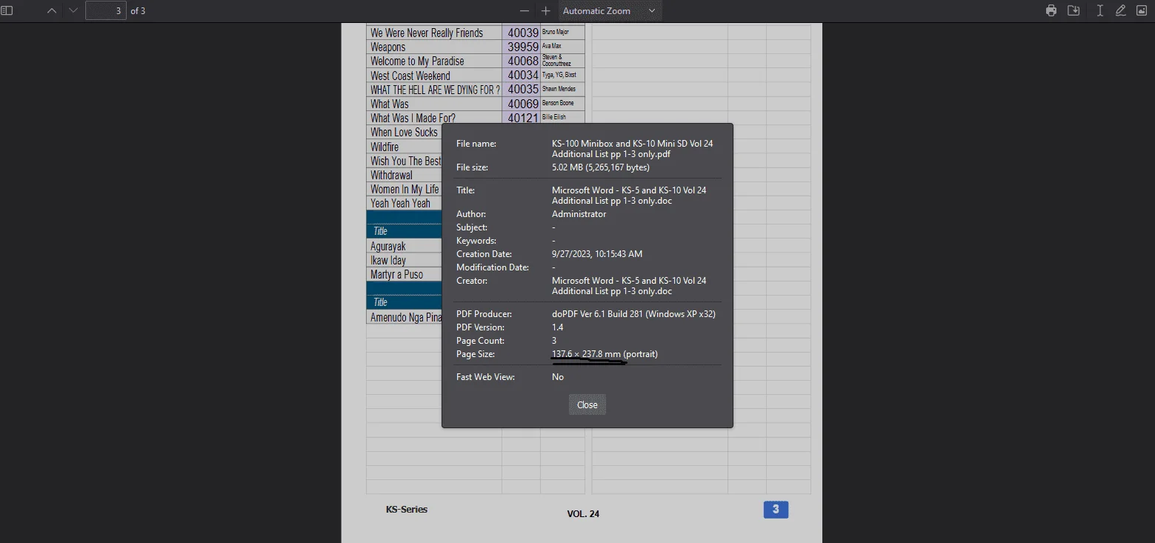This screenshot has height=543, width=1155.
Task: Click WHAT THE HELL ARE WE DYING FOR row
Action: [434, 90]
